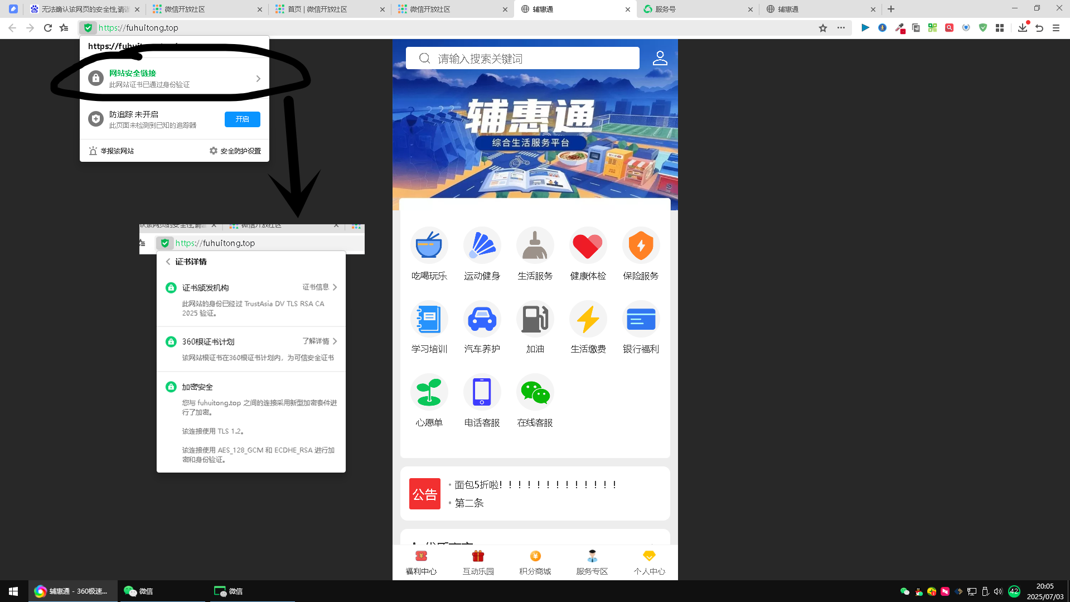Close the 辅惠通 active browser tab
The image size is (1070, 602).
(628, 9)
